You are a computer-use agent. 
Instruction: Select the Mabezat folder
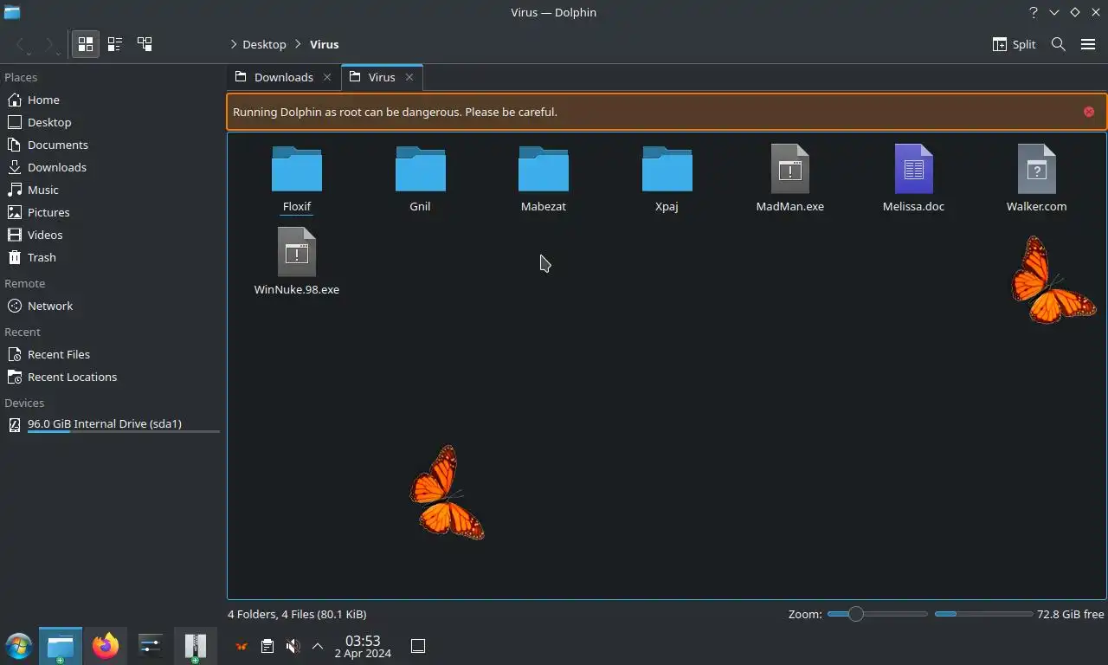(544, 179)
